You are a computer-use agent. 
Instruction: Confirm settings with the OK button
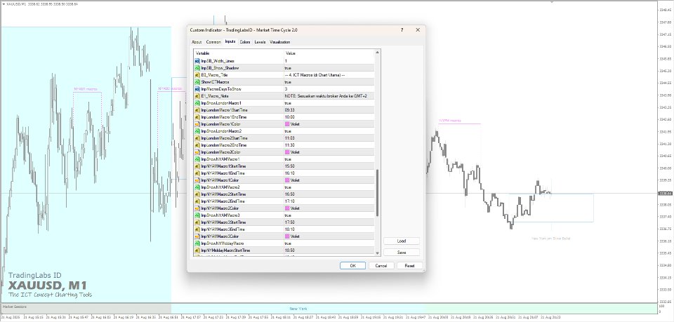point(352,266)
